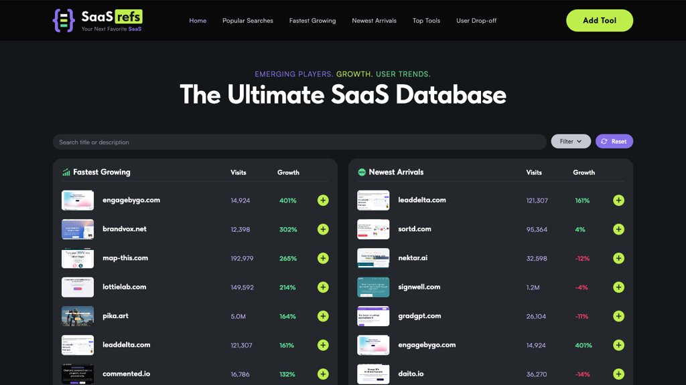Add sortd.com with its plus icon

[x=618, y=229]
